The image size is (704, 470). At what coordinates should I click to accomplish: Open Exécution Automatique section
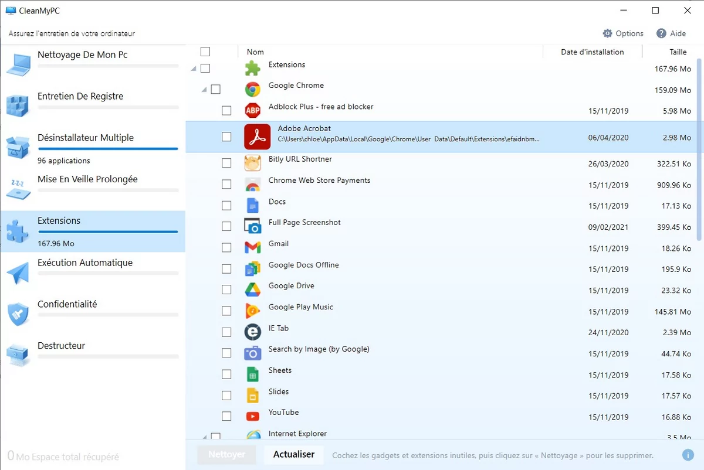(93, 273)
